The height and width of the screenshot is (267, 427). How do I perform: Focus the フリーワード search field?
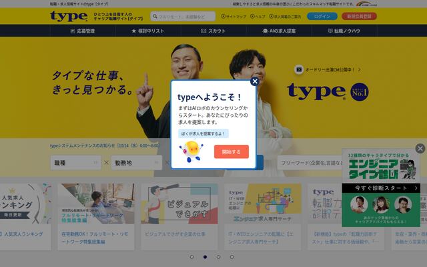(x=310, y=163)
